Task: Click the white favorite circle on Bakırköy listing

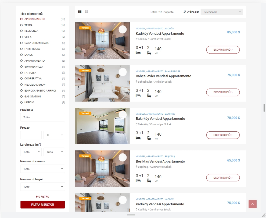Action: (x=123, y=115)
